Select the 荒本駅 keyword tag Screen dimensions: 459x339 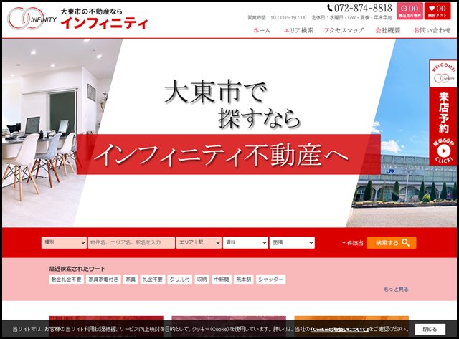[x=244, y=280]
